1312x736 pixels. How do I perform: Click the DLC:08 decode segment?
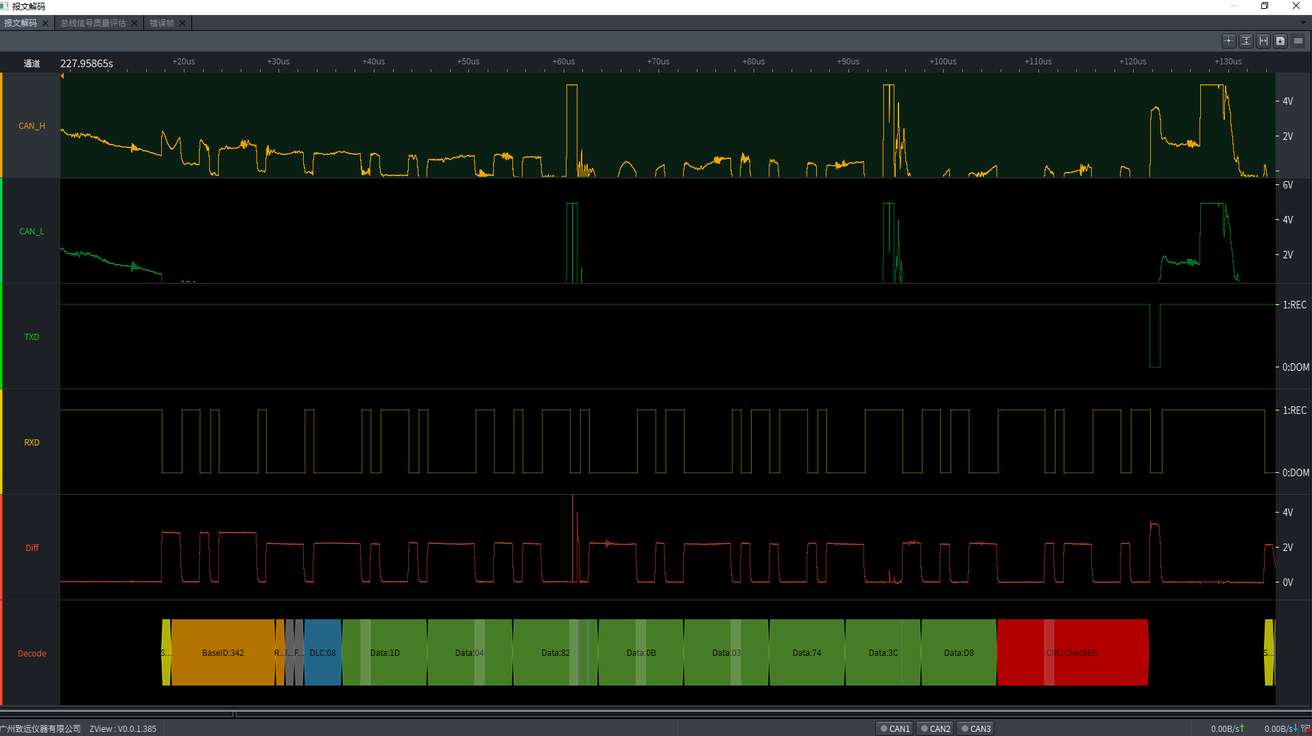point(322,652)
